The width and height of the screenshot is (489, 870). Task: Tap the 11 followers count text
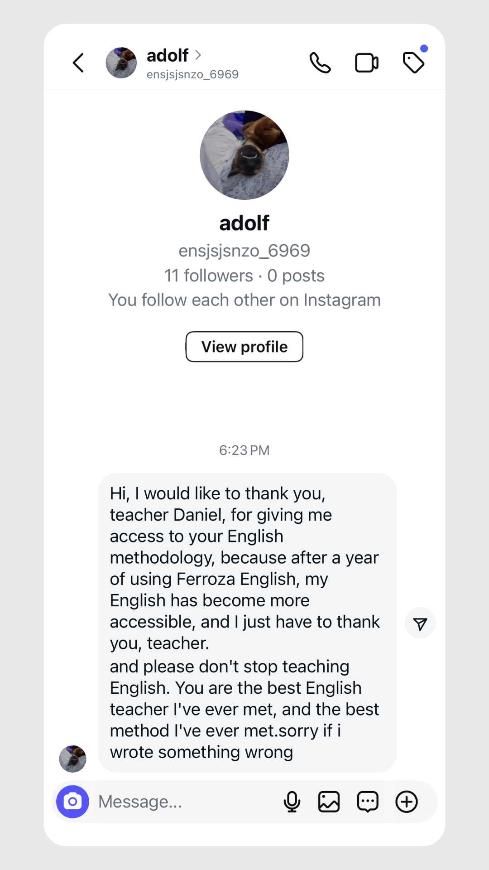[209, 275]
